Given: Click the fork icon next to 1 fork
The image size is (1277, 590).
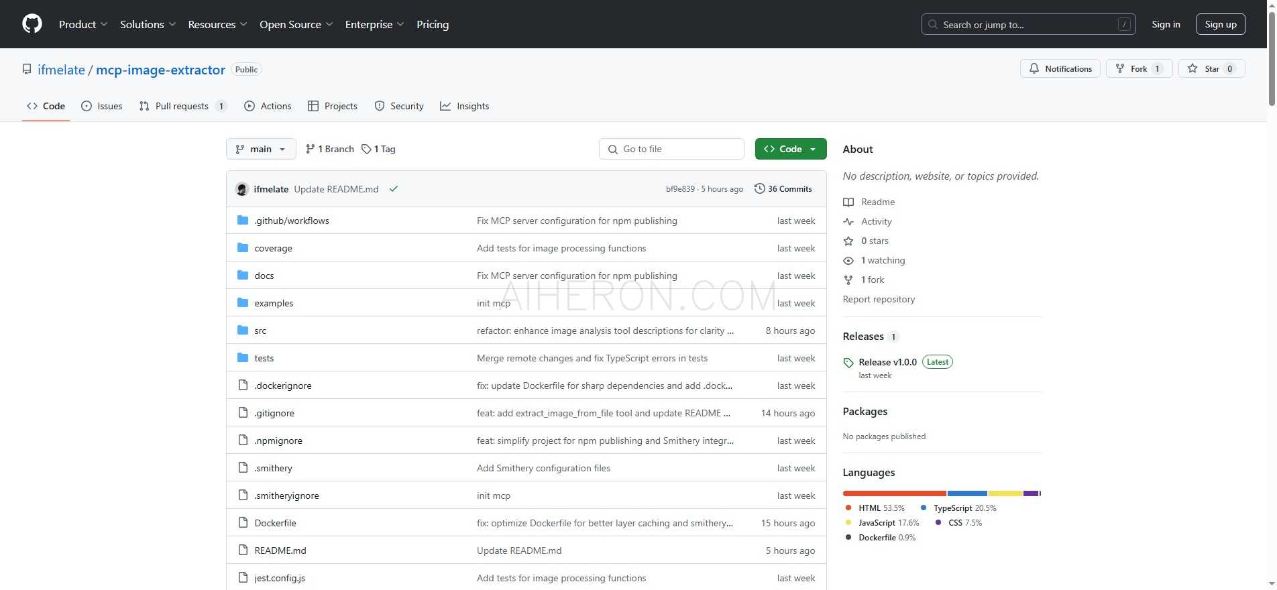Looking at the screenshot, I should (848, 280).
